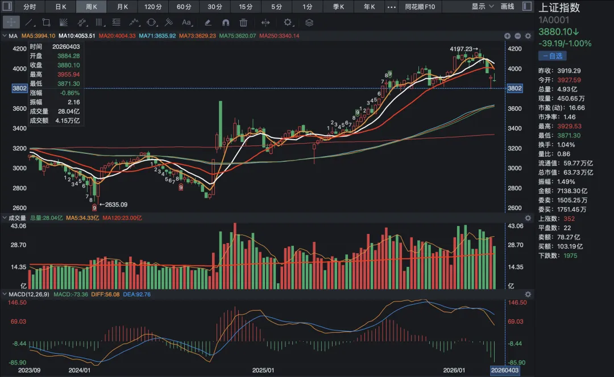Image resolution: width=614 pixels, height=377 pixels.
Task: Switch to 120分 period tab
Action: point(153,7)
